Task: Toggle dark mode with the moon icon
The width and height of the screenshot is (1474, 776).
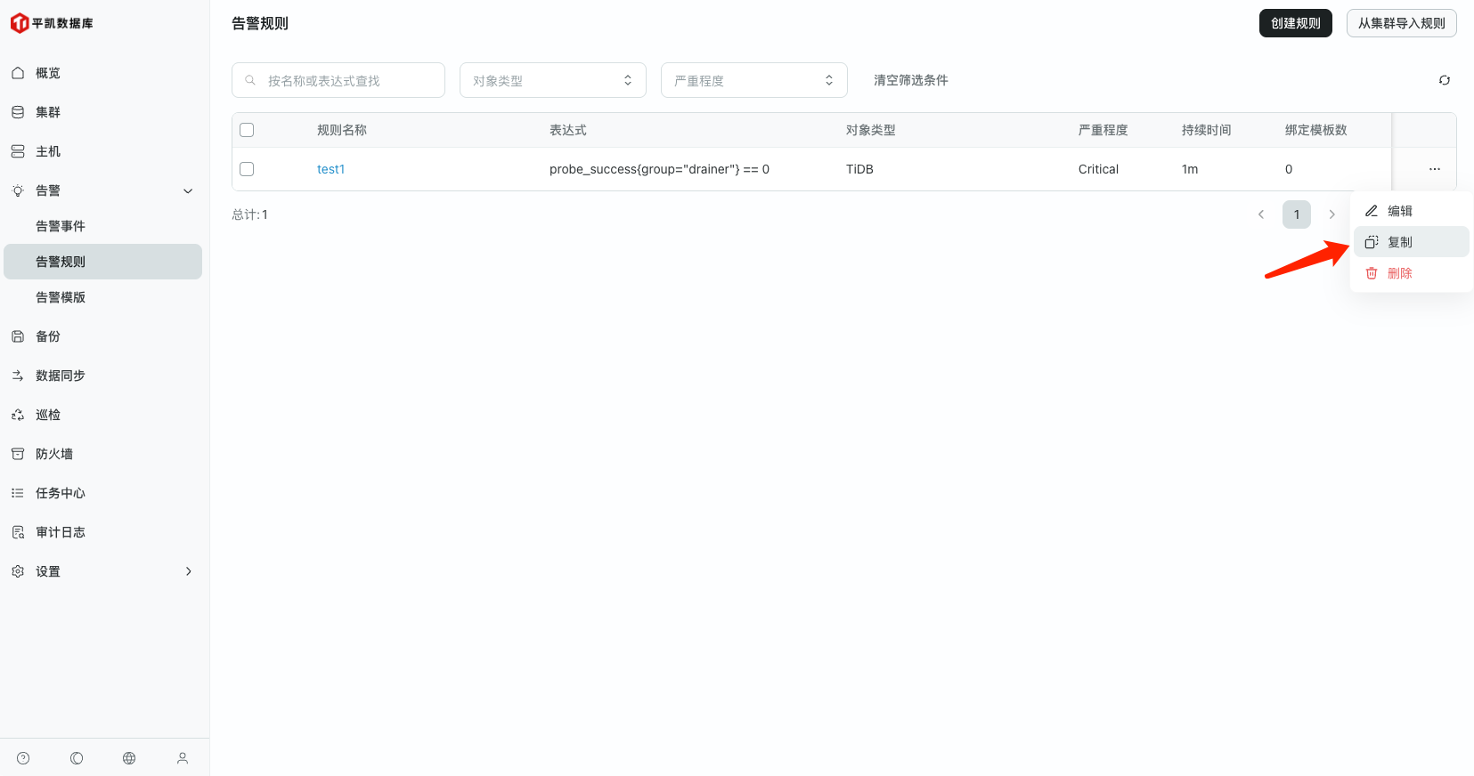Action: 77,758
